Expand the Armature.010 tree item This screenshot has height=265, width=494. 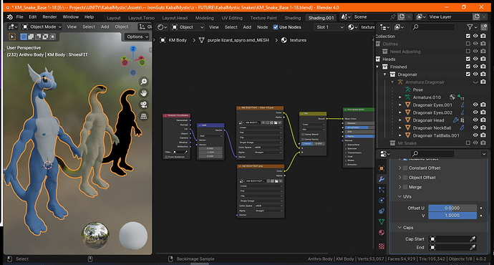400,97
